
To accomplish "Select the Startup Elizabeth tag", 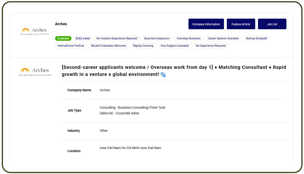I will tap(256, 38).
